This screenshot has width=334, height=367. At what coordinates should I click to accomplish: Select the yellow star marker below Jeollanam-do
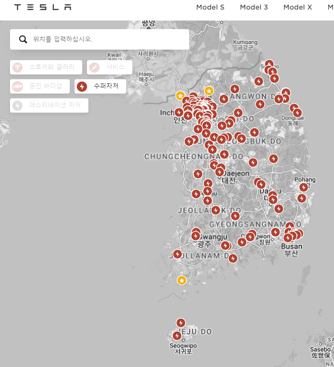[182, 280]
